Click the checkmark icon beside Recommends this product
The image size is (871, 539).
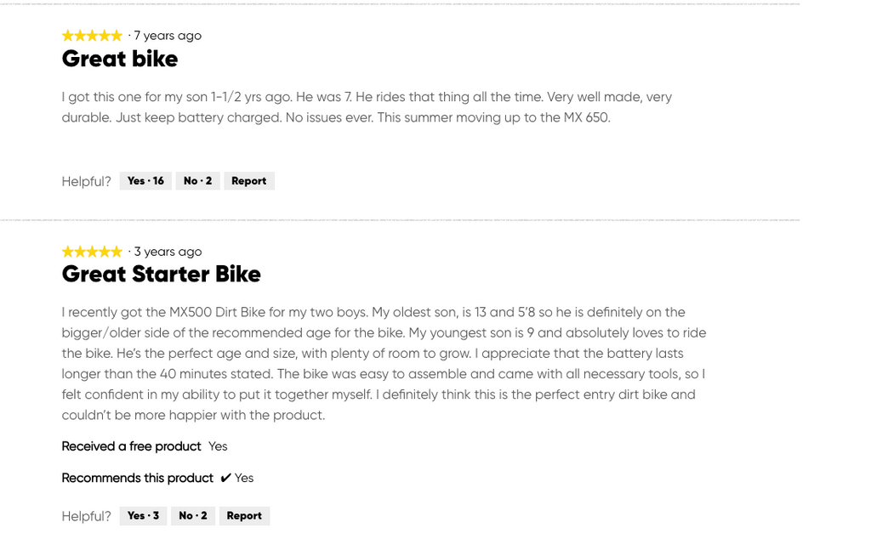coord(225,478)
